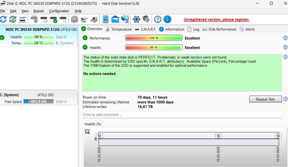Click the blue 'i' About toolbar icon
The height and width of the screenshot is (167, 288).
point(167,19)
